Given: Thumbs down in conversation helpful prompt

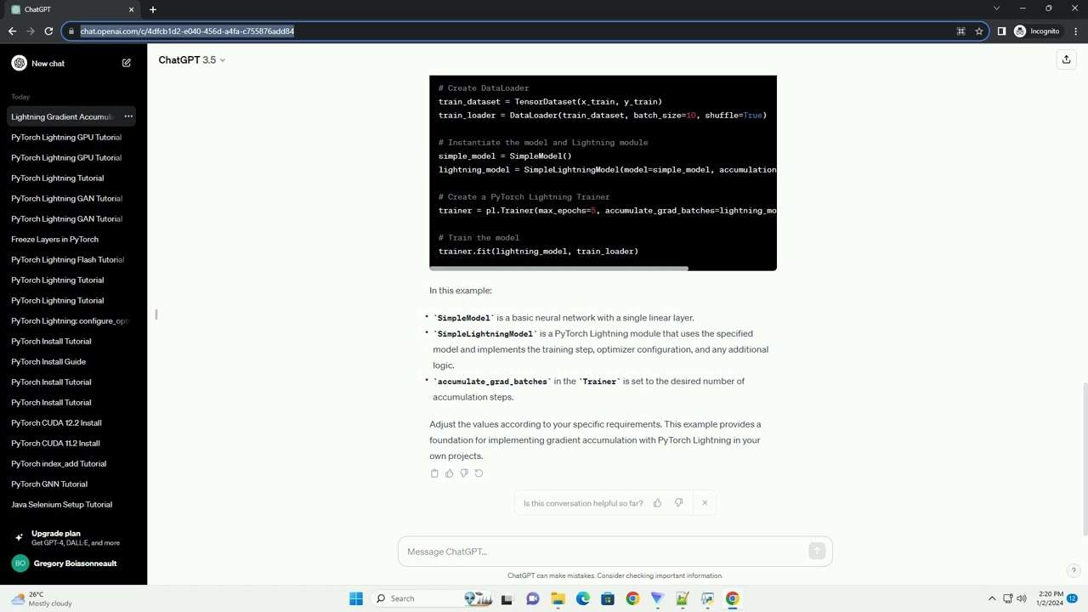Looking at the screenshot, I should (x=678, y=503).
